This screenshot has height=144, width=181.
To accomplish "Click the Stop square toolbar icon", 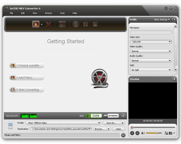I will (95, 24).
